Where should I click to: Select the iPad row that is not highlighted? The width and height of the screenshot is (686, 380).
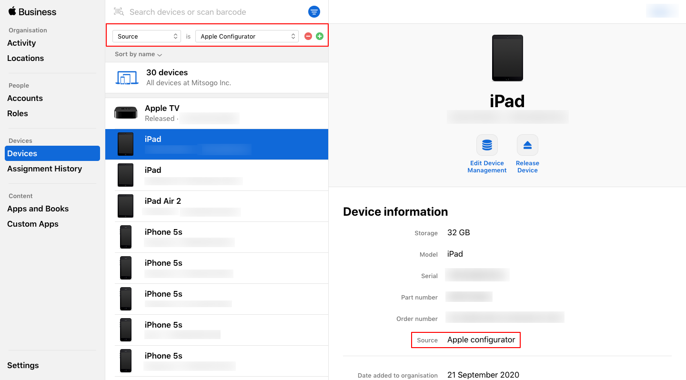click(x=217, y=175)
